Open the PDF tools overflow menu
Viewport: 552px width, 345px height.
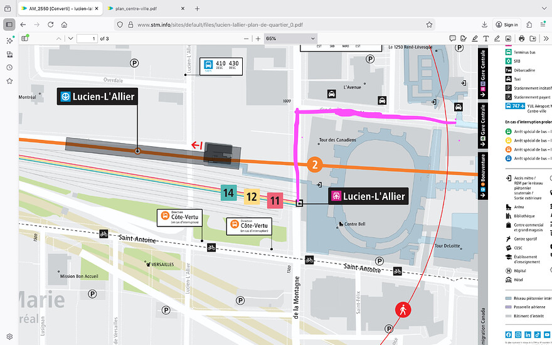[546, 38]
